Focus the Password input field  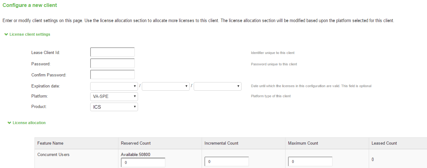point(112,63)
